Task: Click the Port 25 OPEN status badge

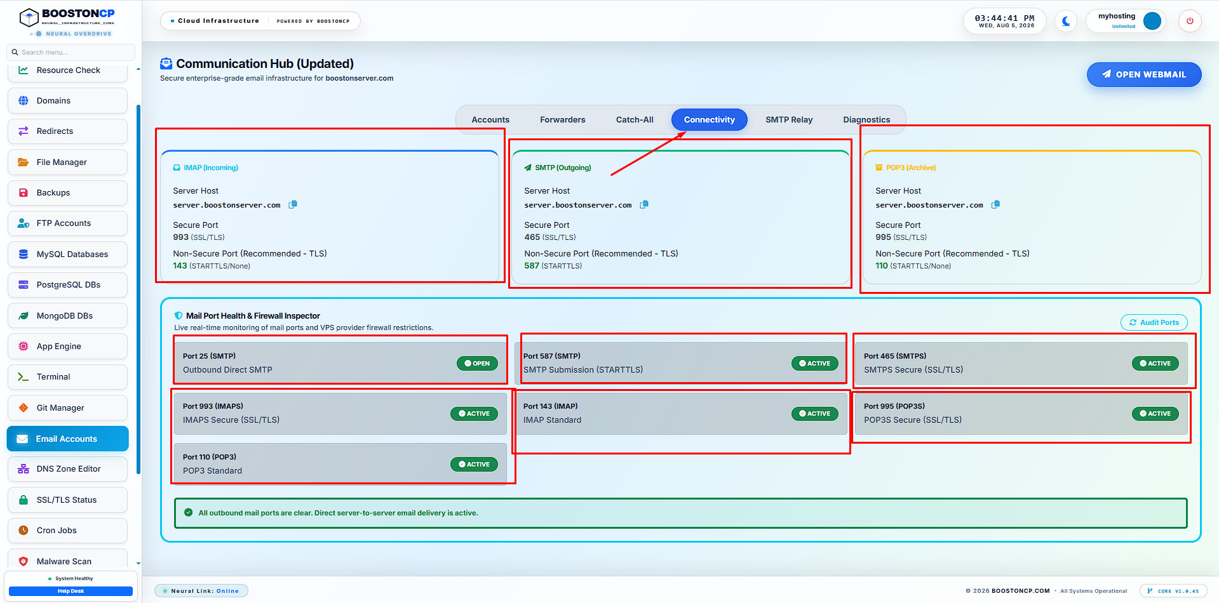Action: click(x=477, y=363)
